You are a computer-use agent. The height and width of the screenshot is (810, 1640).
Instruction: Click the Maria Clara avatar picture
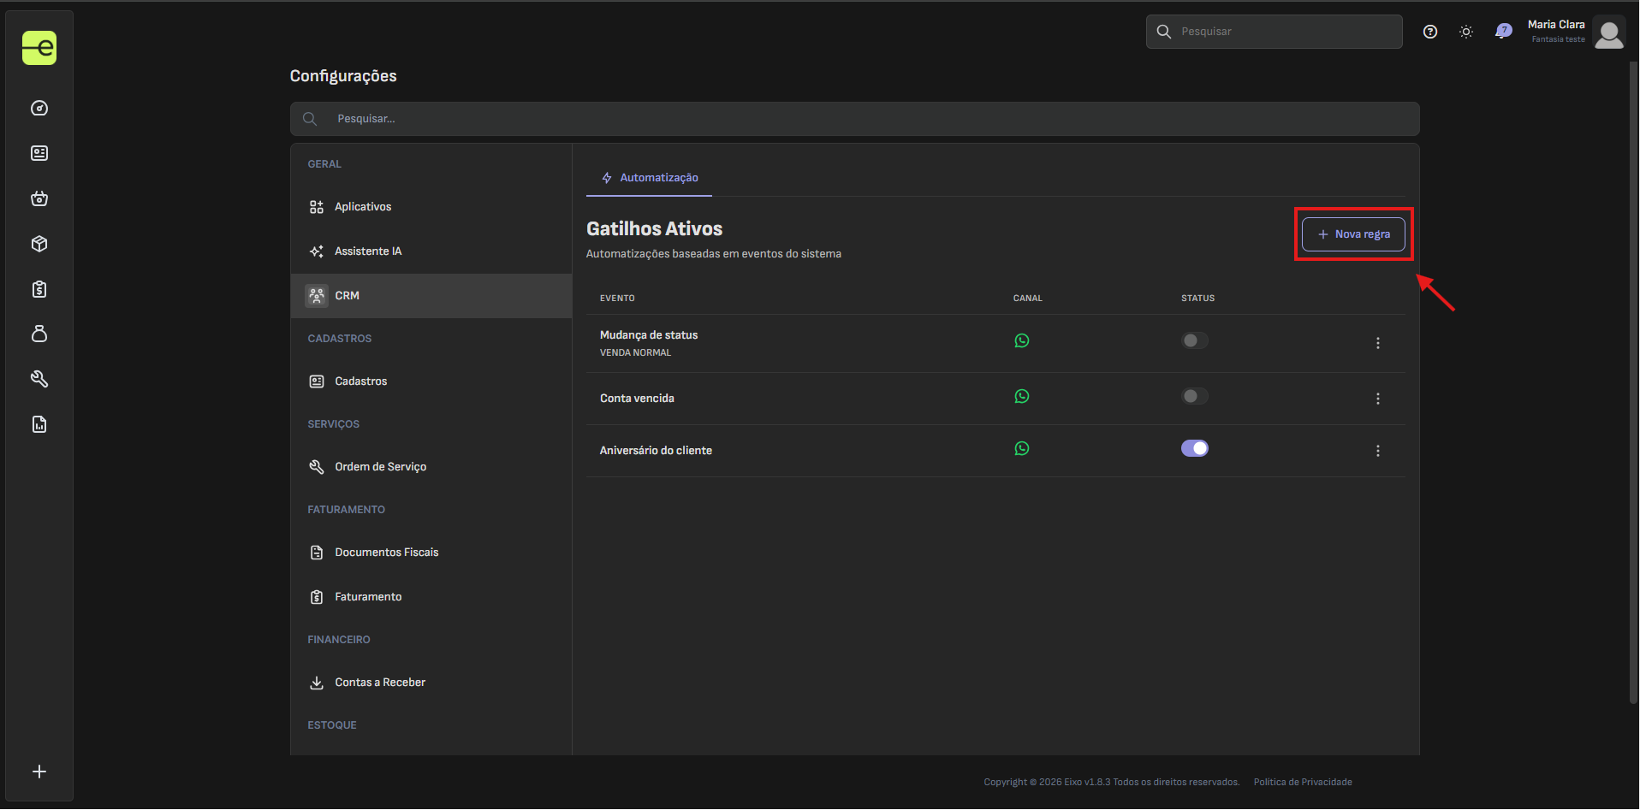(x=1609, y=33)
